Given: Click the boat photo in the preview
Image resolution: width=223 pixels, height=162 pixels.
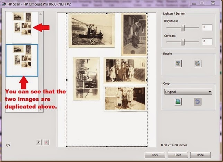Looking at the screenshot, I should point(91,30).
